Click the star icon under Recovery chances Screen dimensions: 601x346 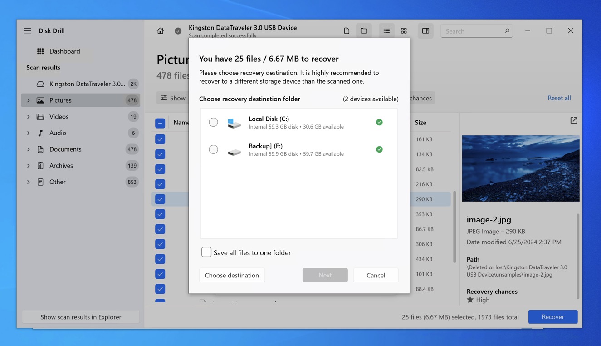tap(470, 300)
